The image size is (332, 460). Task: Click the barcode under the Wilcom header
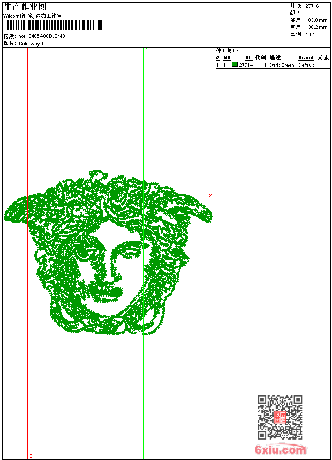click(x=53, y=25)
